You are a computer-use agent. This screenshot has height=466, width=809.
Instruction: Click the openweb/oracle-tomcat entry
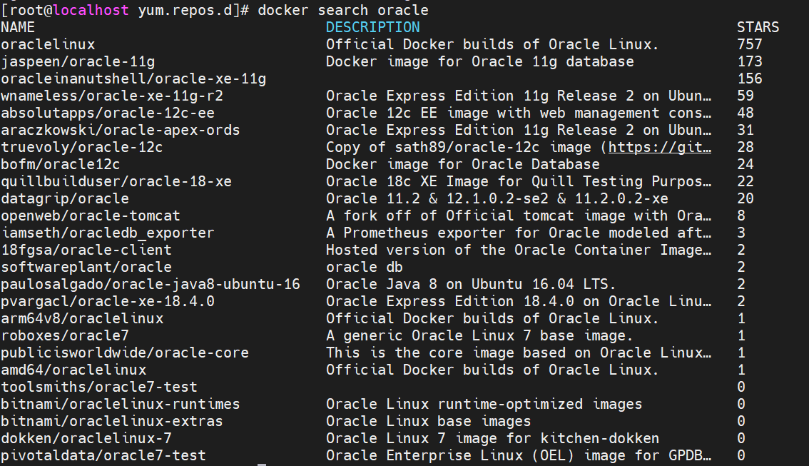point(91,216)
